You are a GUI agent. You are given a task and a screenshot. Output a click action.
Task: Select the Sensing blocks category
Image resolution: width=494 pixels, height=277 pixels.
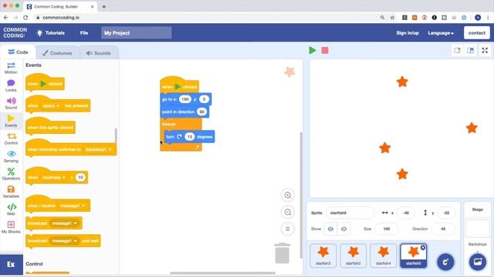click(x=11, y=156)
